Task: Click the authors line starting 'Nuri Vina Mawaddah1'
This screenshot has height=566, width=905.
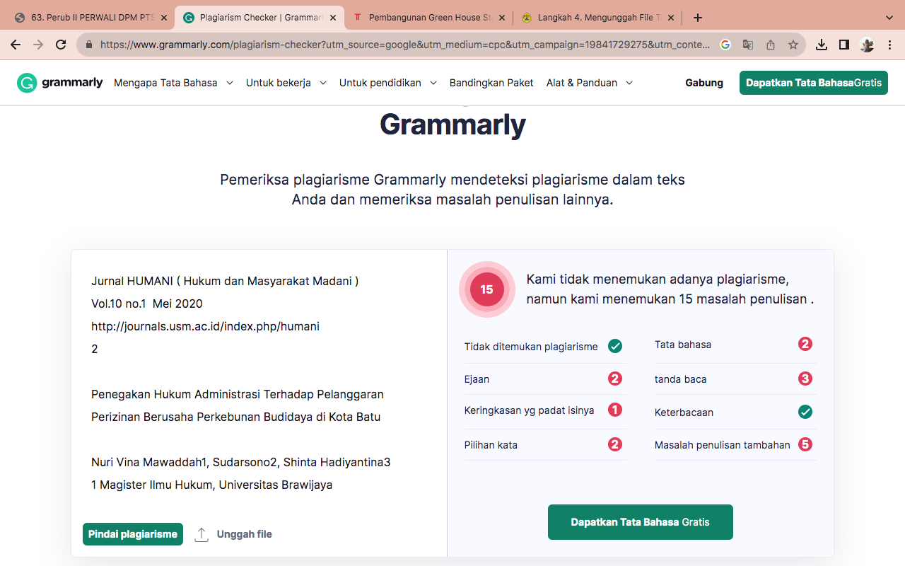Action: click(240, 462)
